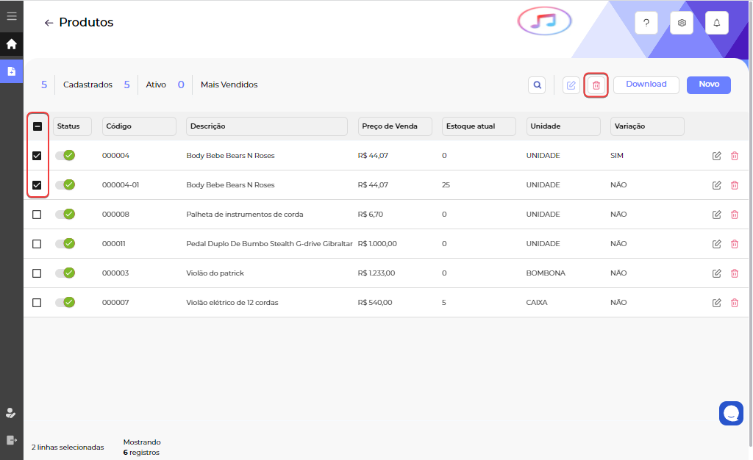Open notifications bell icon

pos(717,24)
